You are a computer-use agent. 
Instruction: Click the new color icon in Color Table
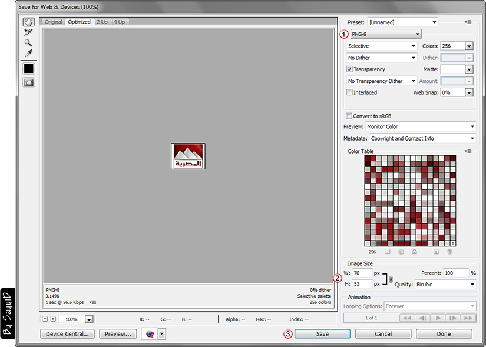tap(436, 252)
